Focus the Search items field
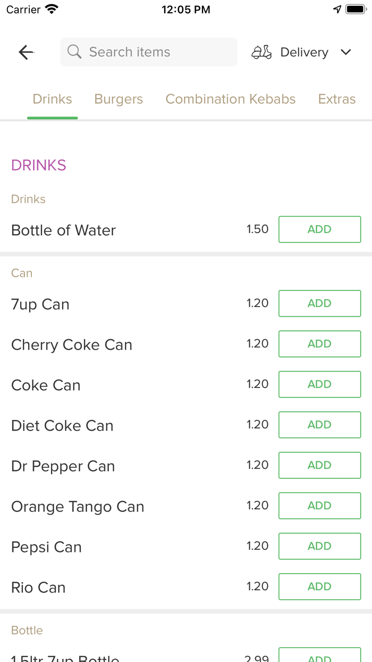372x662 pixels. click(x=154, y=52)
